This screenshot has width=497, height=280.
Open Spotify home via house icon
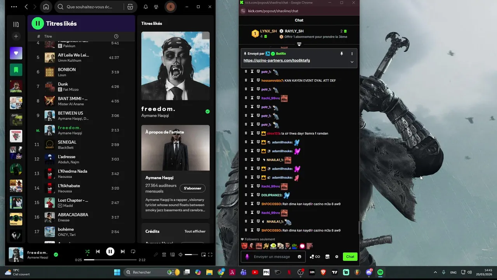46,7
